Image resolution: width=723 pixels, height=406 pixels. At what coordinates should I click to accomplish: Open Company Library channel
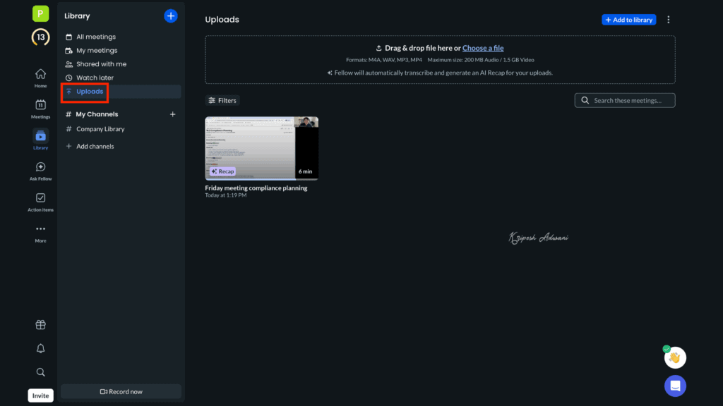[x=100, y=129]
